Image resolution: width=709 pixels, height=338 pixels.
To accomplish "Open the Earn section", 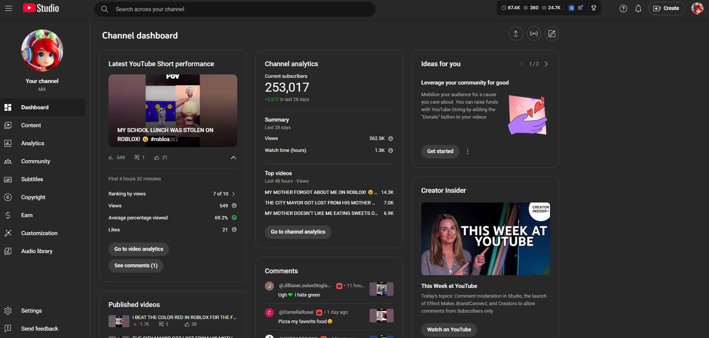I will coord(43,215).
